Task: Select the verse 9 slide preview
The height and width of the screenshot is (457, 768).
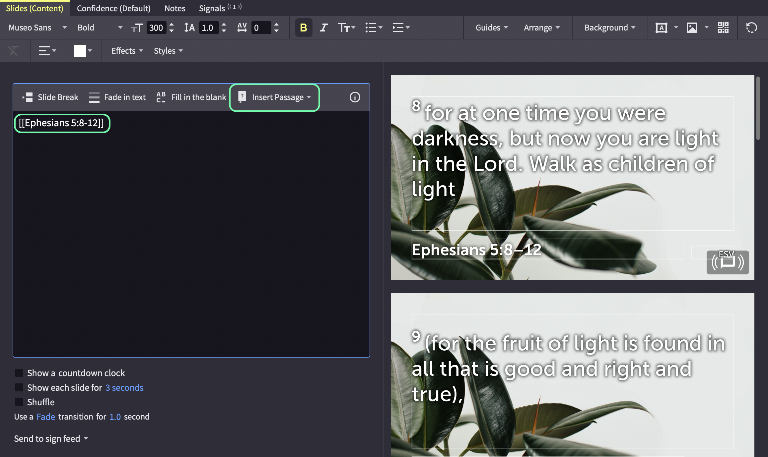Action: 572,375
